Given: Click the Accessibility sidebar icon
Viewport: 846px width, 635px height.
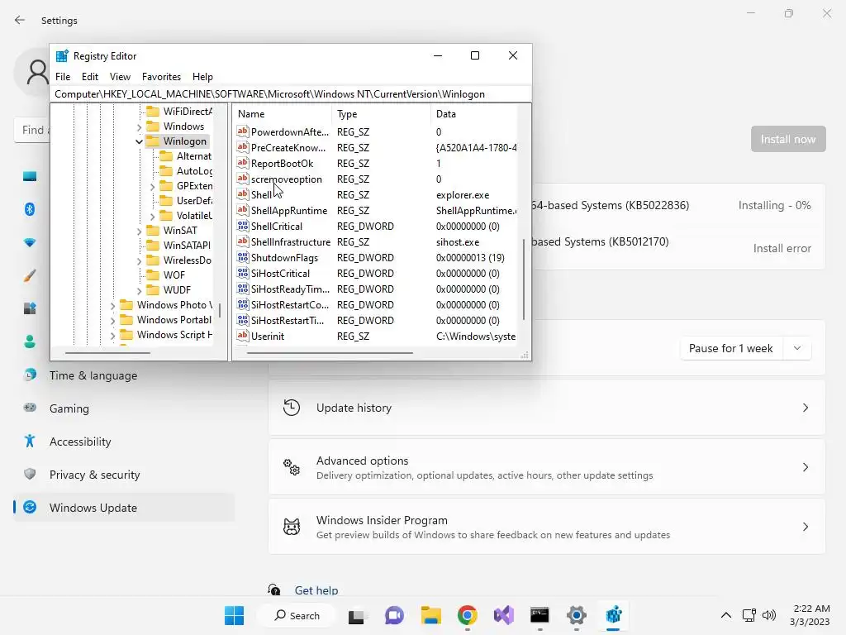Looking at the screenshot, I should [x=30, y=442].
